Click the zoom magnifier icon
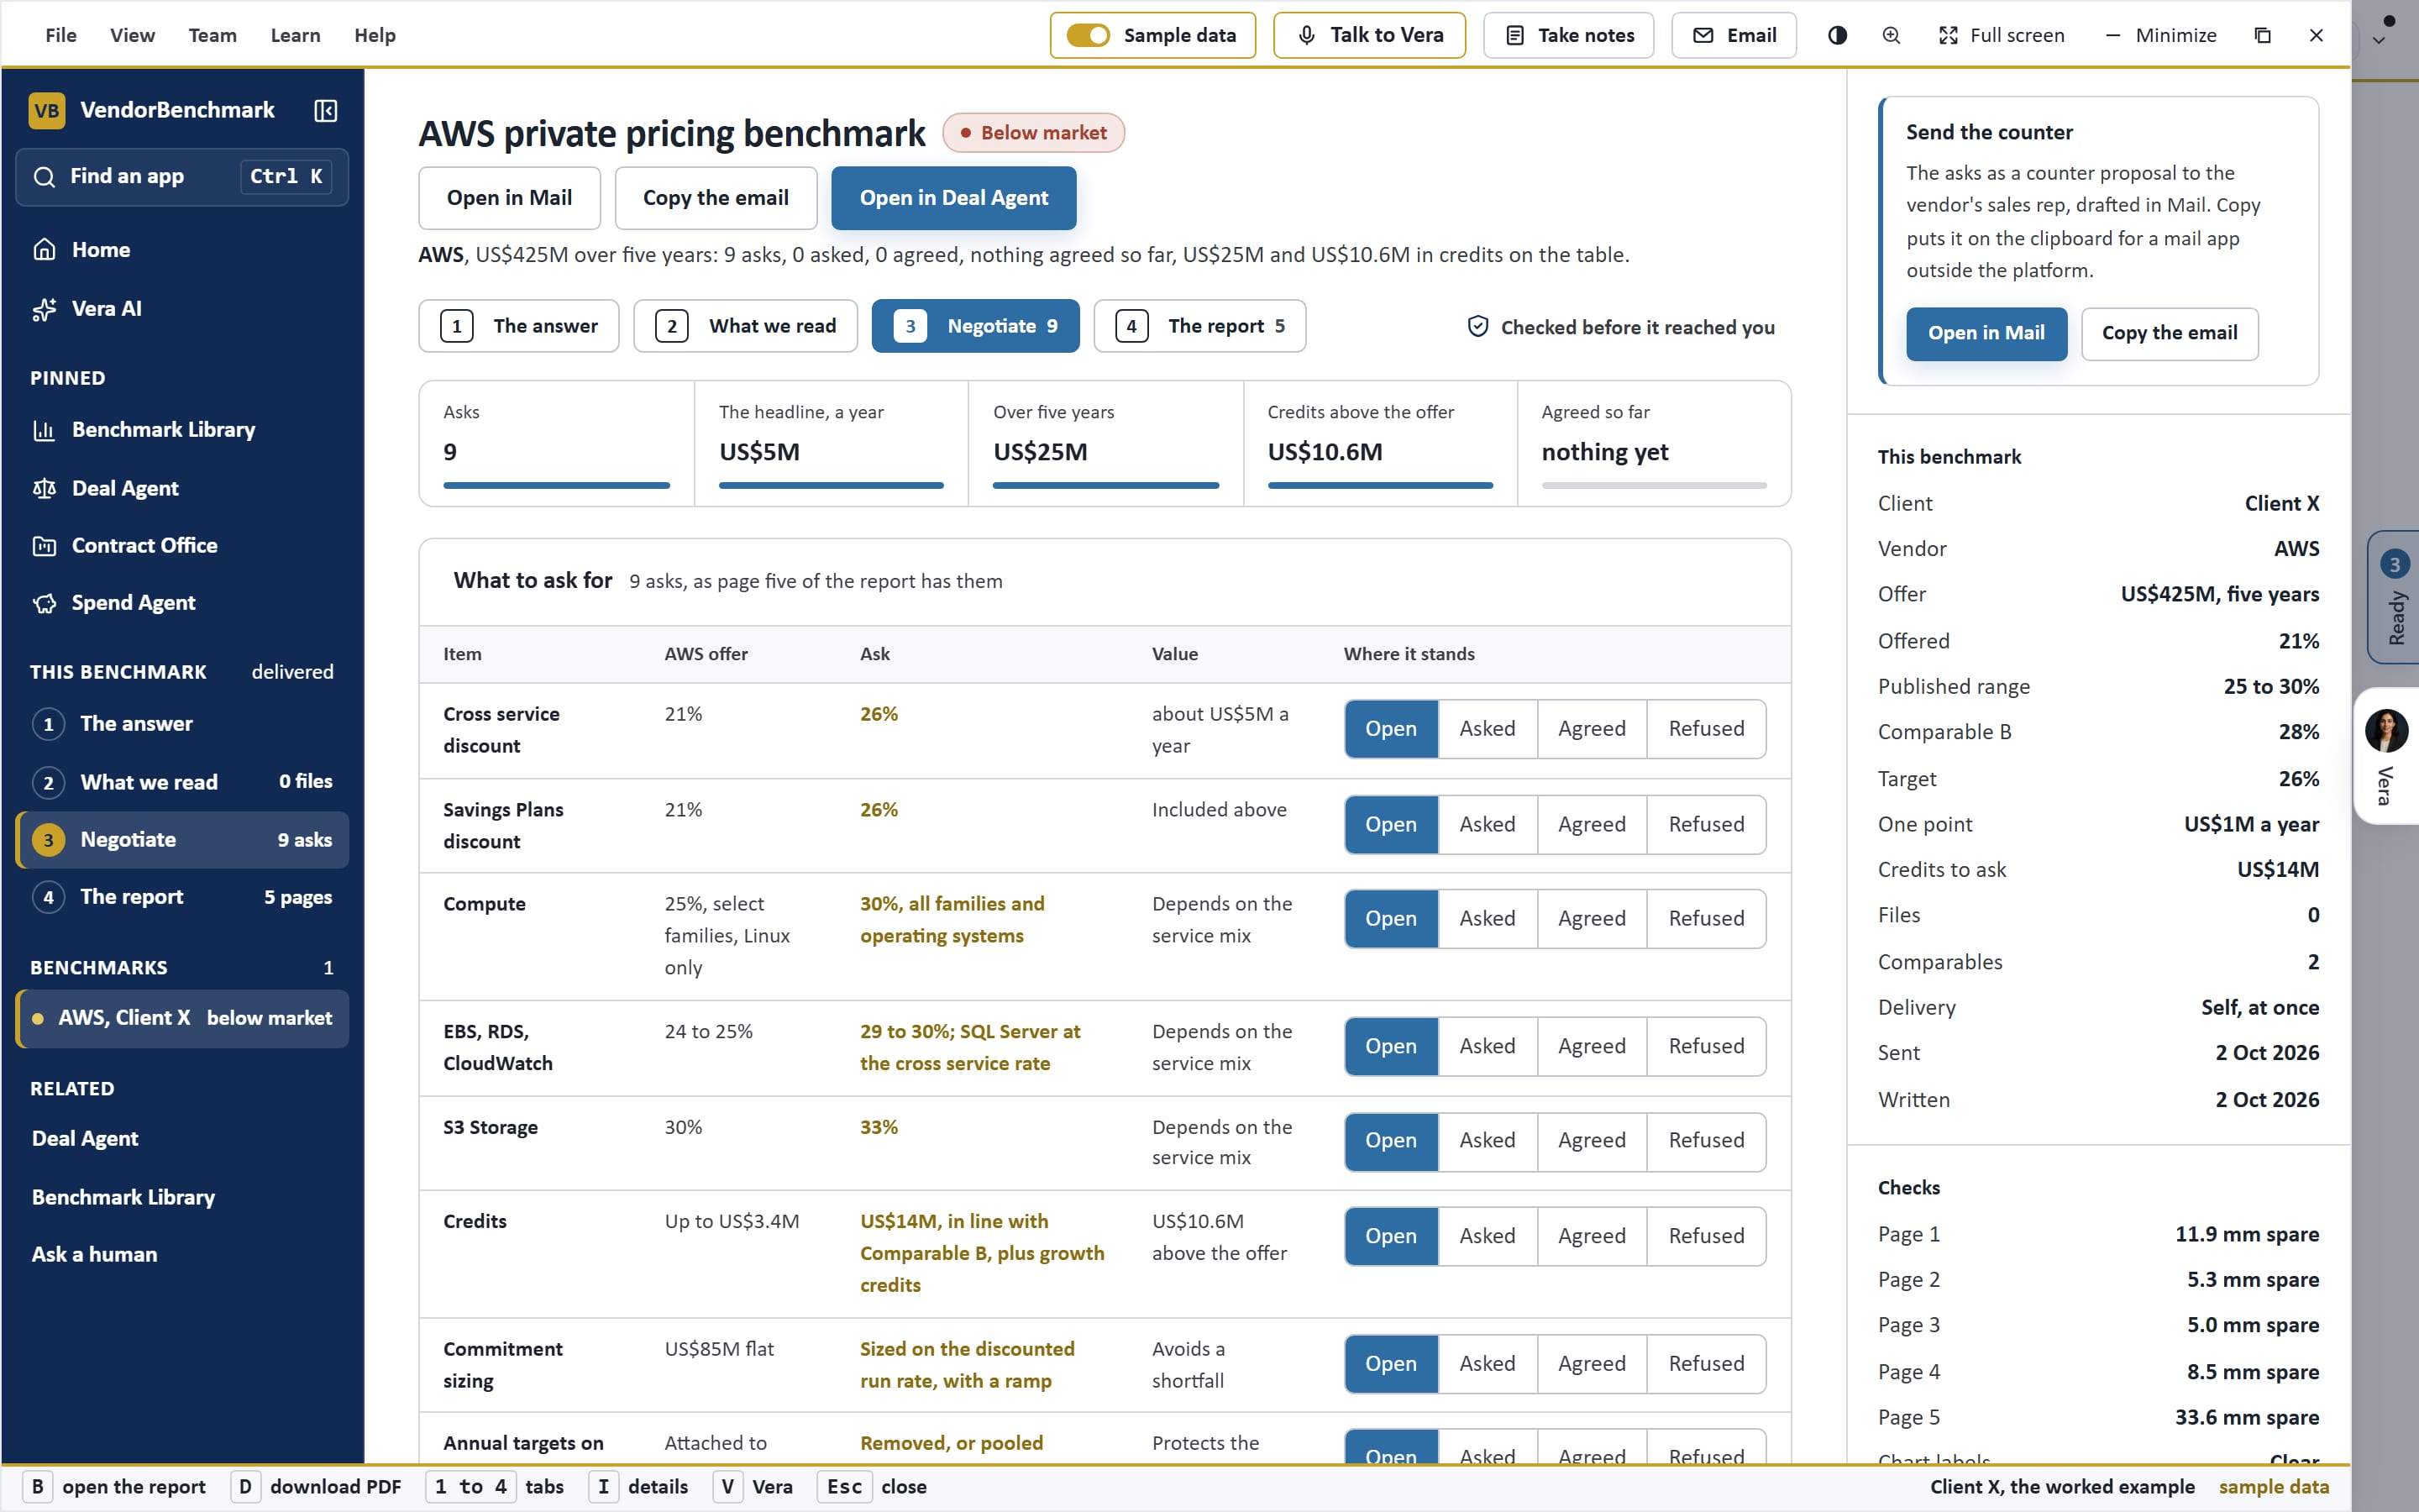The height and width of the screenshot is (1512, 2419). pyautogui.click(x=1892, y=35)
